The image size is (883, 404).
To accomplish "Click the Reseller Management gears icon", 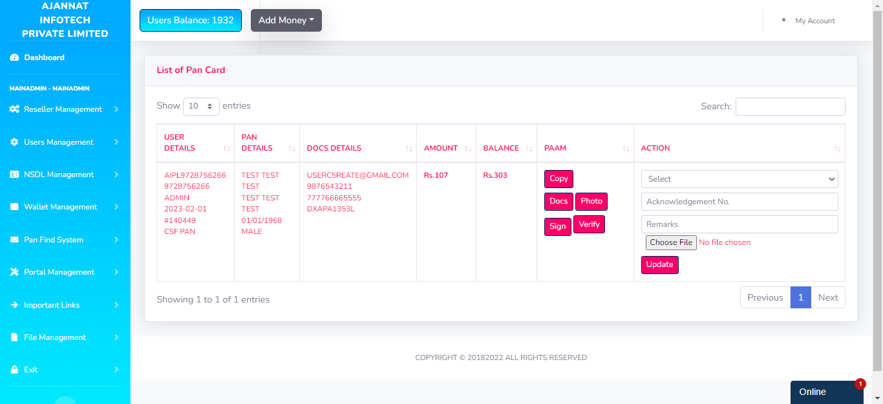I will [x=14, y=109].
